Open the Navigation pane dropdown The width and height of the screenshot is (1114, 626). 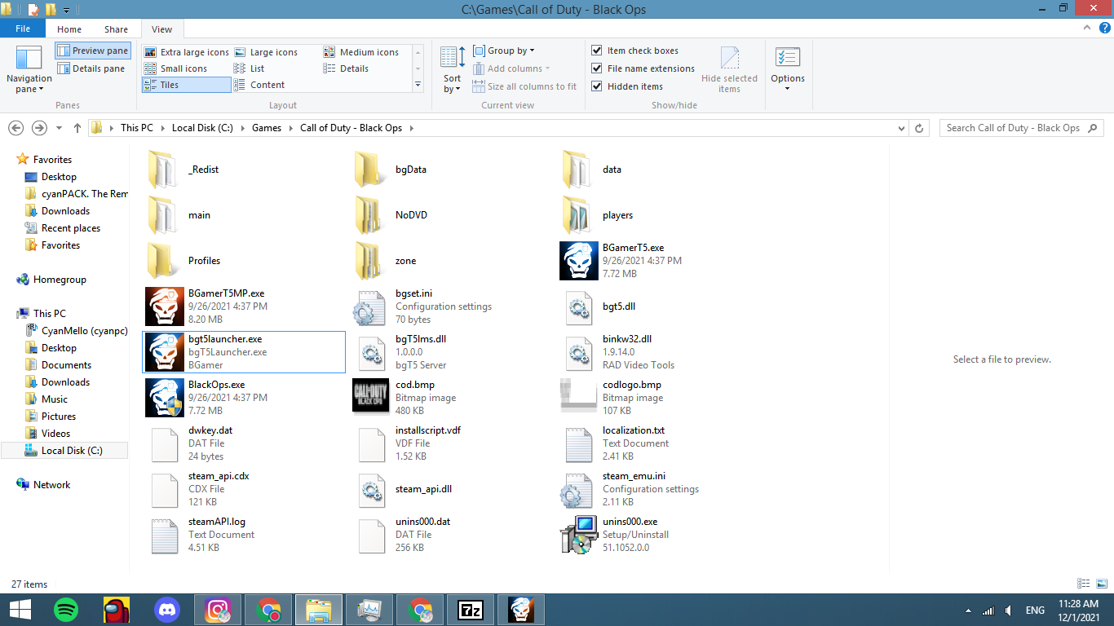[29, 68]
